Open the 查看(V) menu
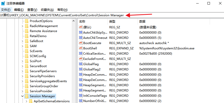The height and width of the screenshot is (103, 224). click(x=32, y=10)
